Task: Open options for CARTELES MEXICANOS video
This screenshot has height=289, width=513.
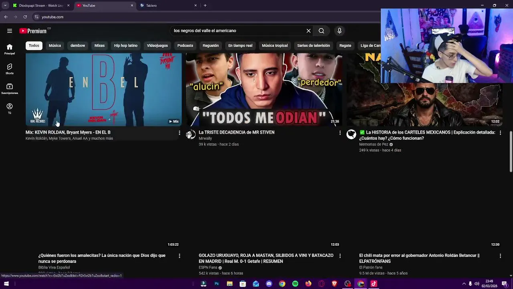Action: coord(500,132)
